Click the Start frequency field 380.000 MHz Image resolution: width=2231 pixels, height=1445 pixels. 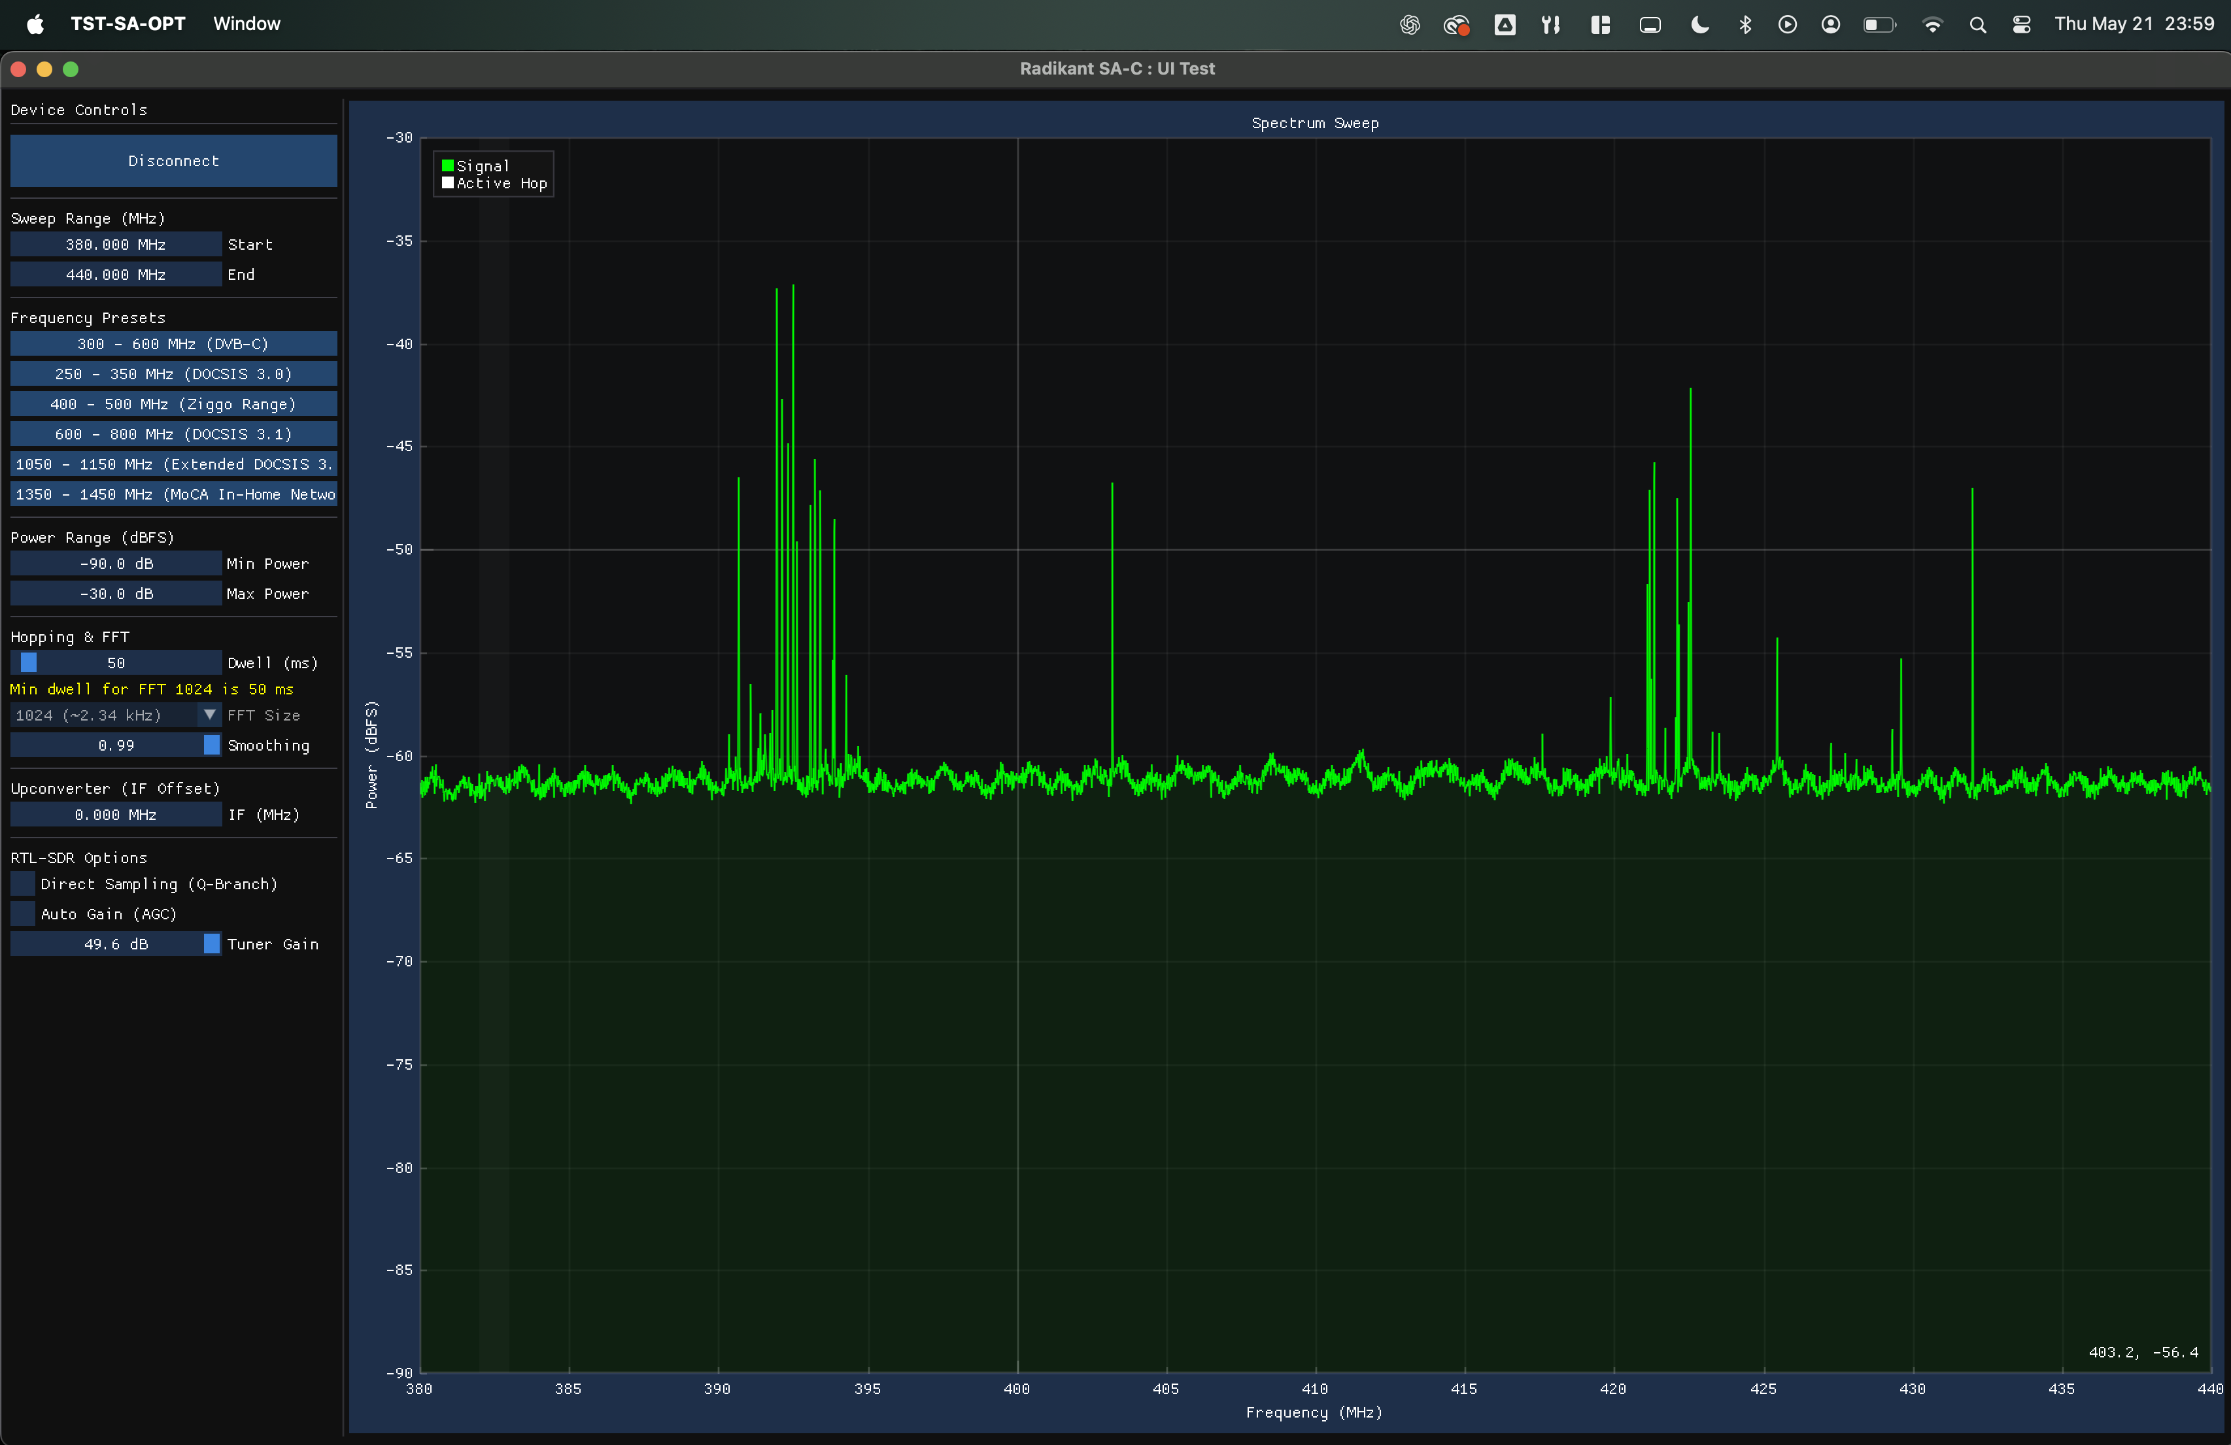point(116,244)
